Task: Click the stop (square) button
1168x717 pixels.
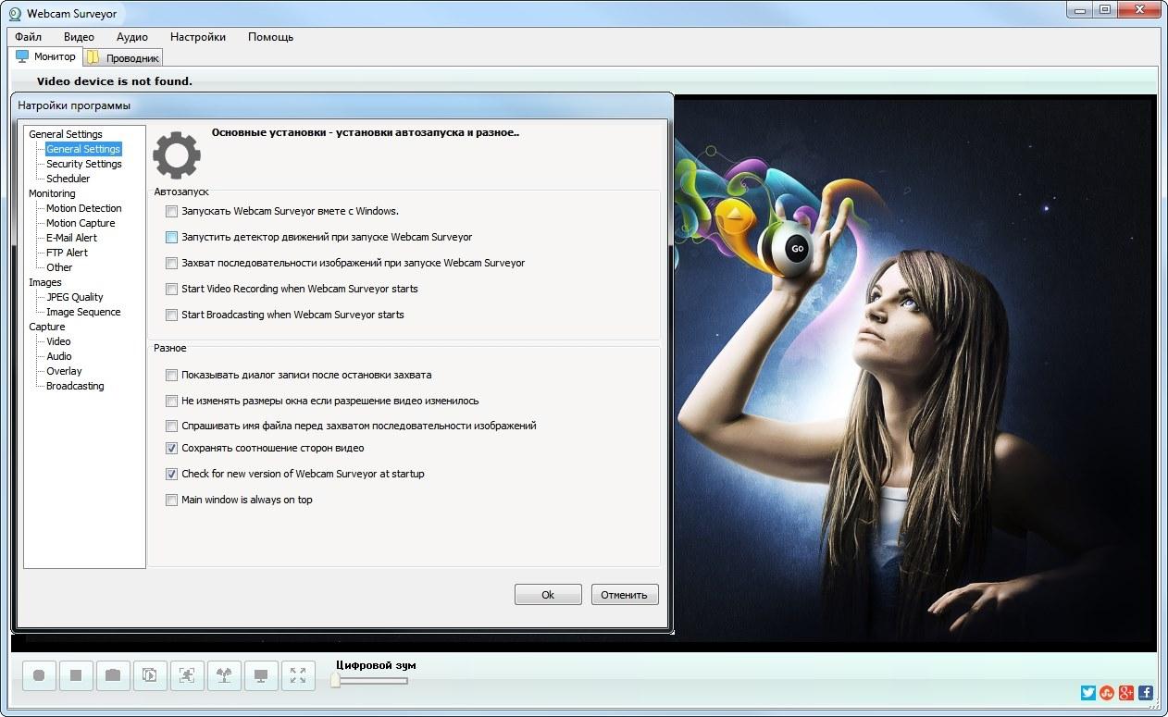Action: [x=76, y=675]
